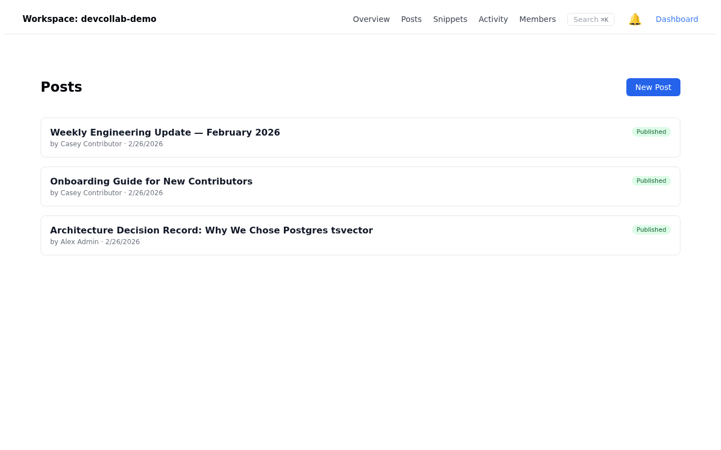View the Members page
This screenshot has height=450, width=721.
[x=537, y=19]
